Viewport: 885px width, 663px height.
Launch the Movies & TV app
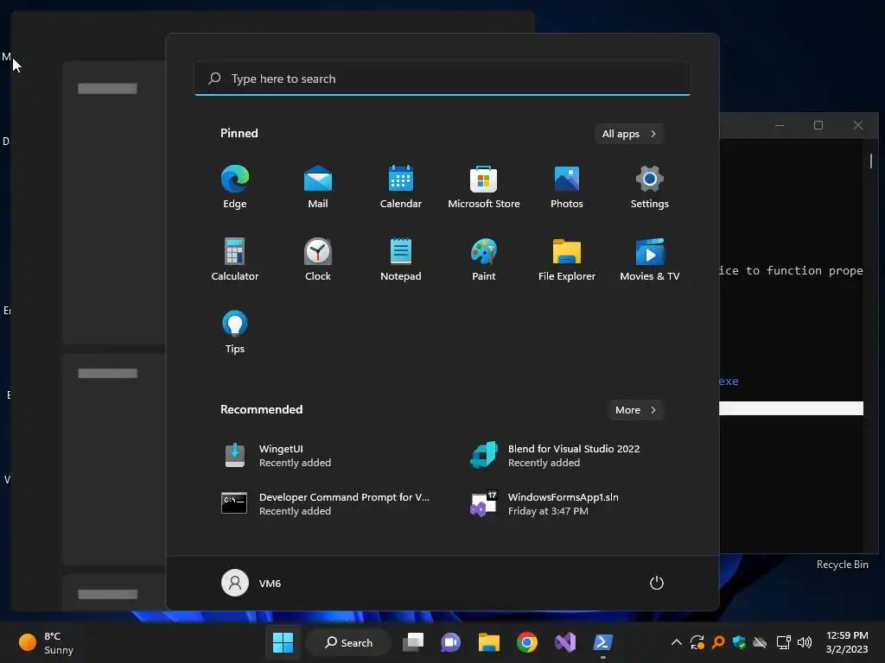click(x=650, y=259)
